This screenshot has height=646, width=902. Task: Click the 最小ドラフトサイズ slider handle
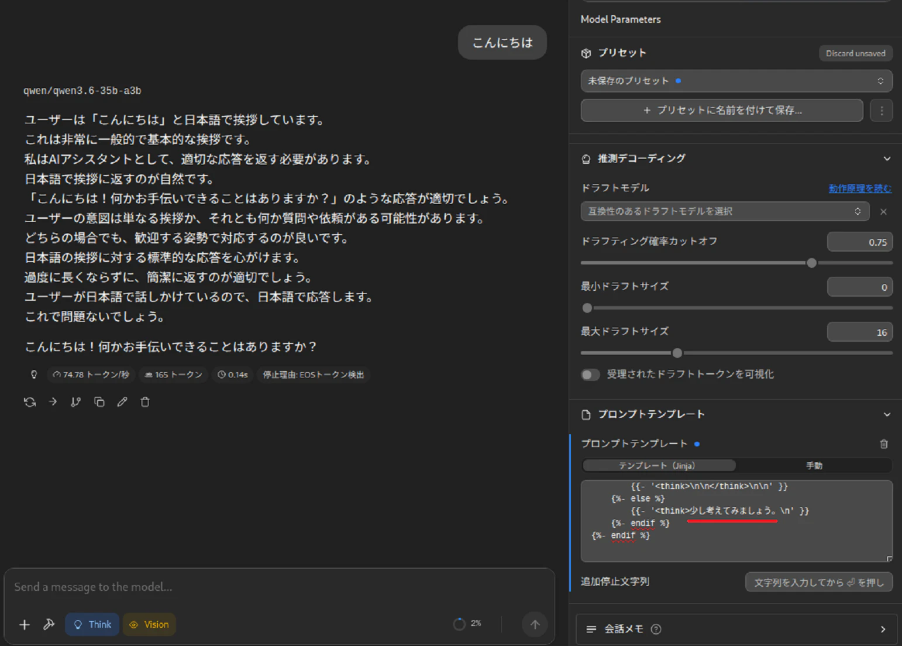tap(587, 308)
